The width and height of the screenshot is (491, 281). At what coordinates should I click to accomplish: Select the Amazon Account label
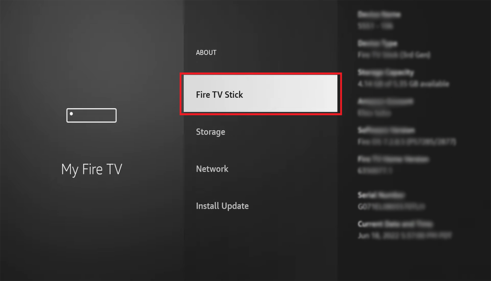(x=385, y=101)
